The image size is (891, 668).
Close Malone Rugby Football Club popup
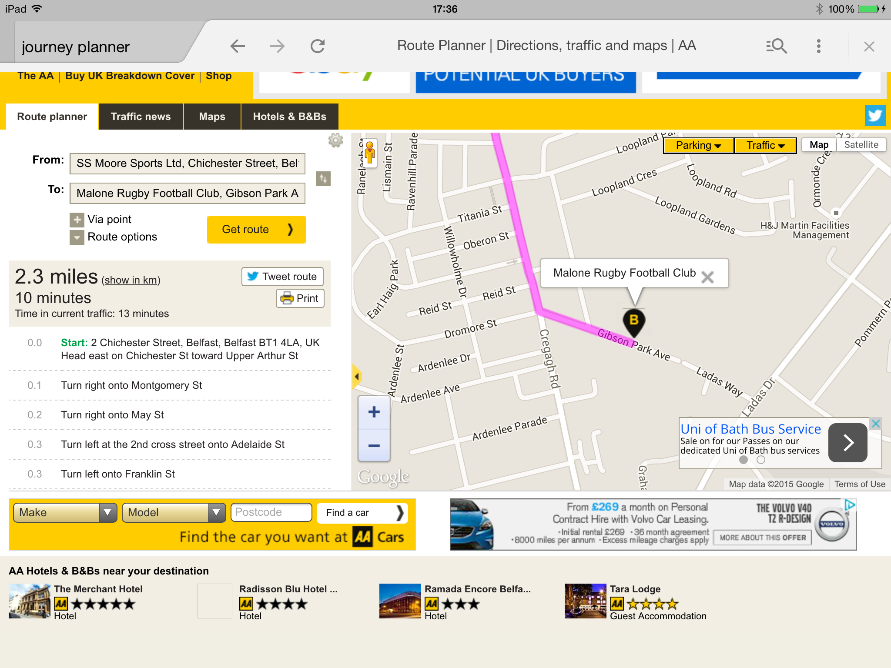point(708,277)
